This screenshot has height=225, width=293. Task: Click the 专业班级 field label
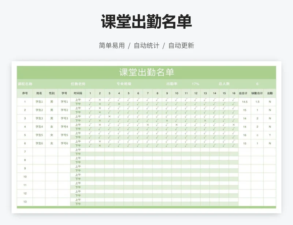124,84
